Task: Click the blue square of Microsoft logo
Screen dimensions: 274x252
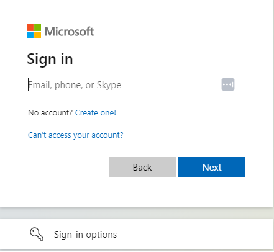Action: point(30,35)
